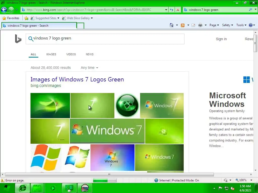Click the Forward navigation arrow button
This screenshot has width=258, height=193.
click(11, 10)
